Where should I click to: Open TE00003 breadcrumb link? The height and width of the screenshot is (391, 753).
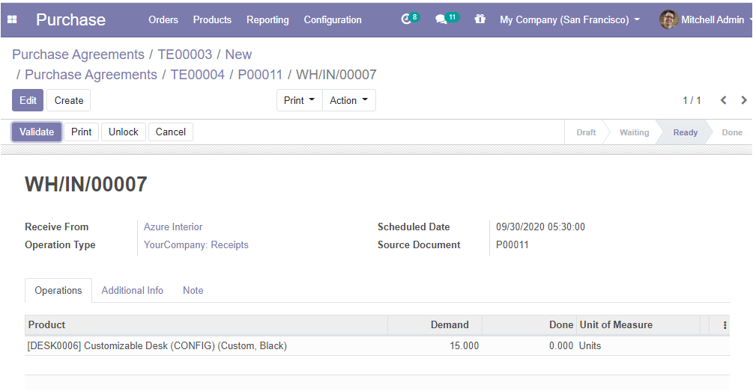[185, 55]
